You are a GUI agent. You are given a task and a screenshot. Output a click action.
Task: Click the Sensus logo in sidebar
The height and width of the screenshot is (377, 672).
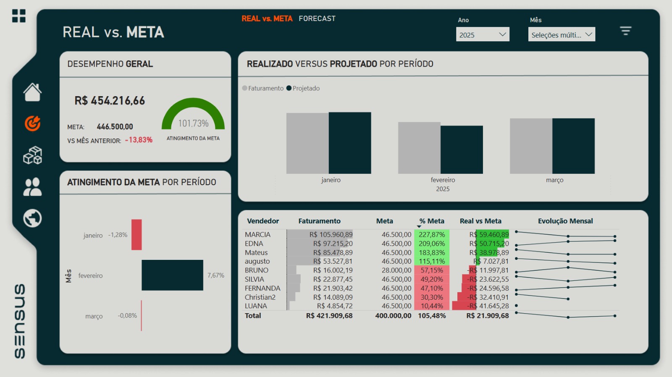point(20,321)
